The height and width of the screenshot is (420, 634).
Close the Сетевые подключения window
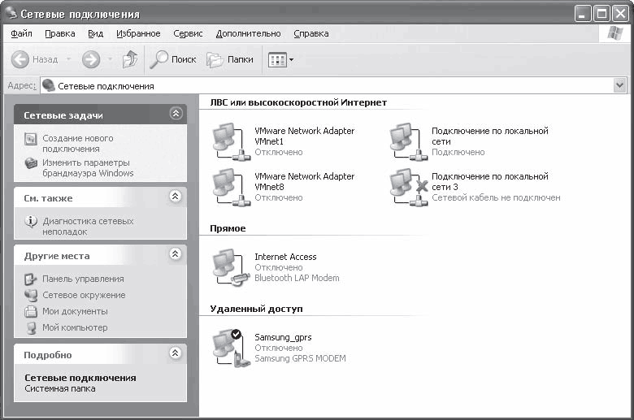tap(620, 14)
